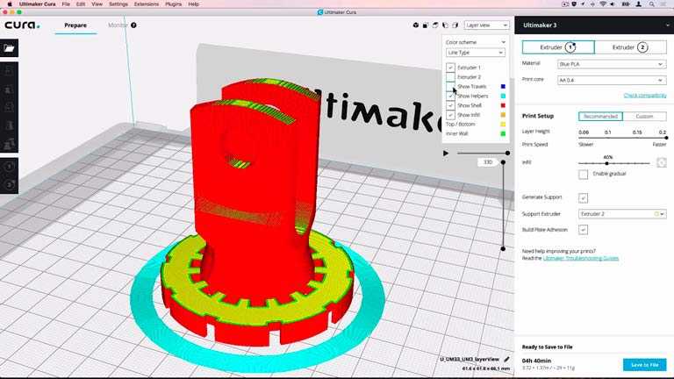This screenshot has height=379, width=674.
Task: Click the lower handle of the layer slider
Action: [x=503, y=249]
